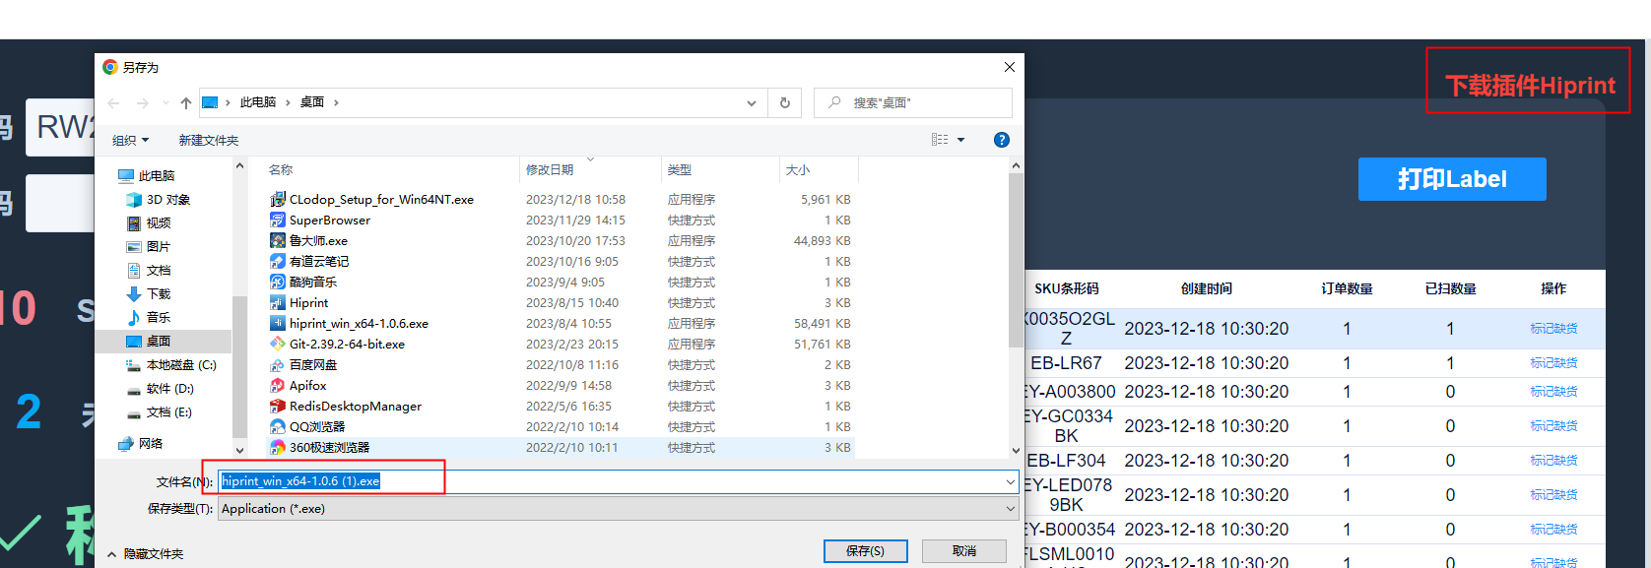1651x568 pixels.
Task: Expand the chevron after 此电脑 breadcrumb
Action: coord(287,102)
